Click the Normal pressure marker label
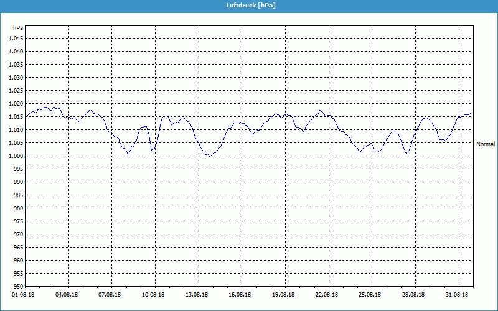498x311 pixels. [485, 144]
